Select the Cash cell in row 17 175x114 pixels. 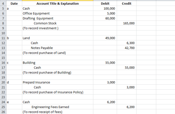(x=57, y=68)
